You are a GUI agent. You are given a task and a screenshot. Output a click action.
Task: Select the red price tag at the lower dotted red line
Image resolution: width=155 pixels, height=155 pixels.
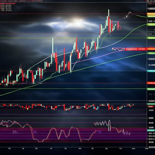coord(151,83)
